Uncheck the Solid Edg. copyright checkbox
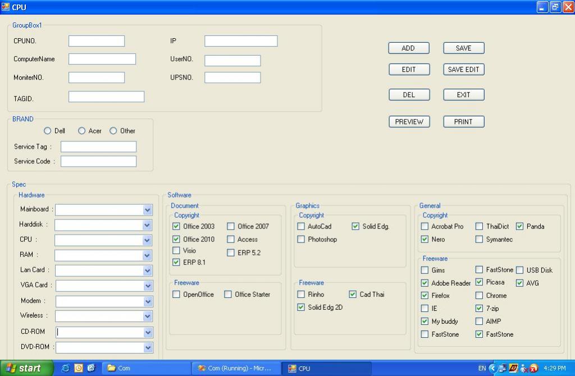575x376 pixels. [355, 226]
